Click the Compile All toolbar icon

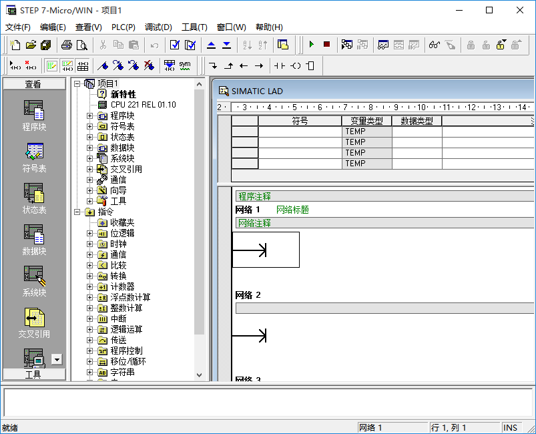point(190,45)
